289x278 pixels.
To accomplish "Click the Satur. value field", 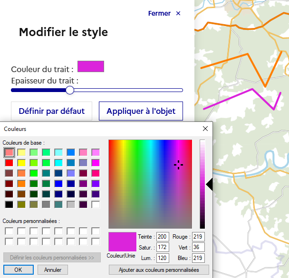I will (163, 247).
